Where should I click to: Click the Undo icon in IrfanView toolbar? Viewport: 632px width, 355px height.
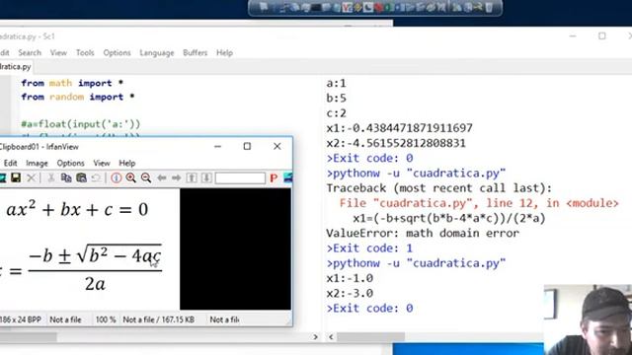tap(96, 177)
